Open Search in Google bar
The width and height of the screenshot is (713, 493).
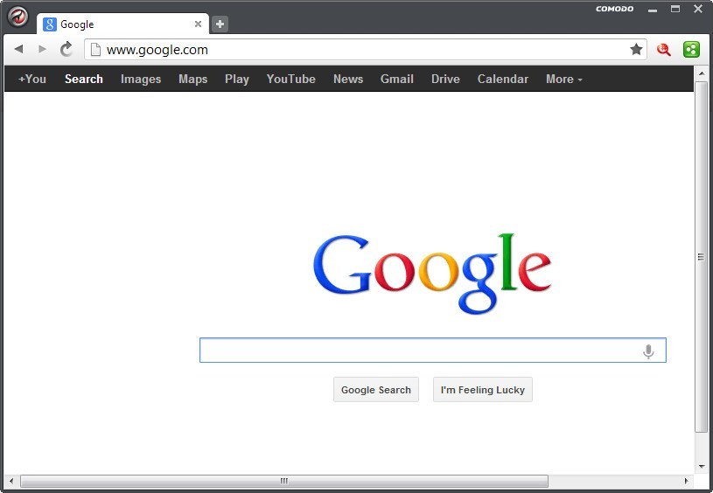[x=84, y=79]
